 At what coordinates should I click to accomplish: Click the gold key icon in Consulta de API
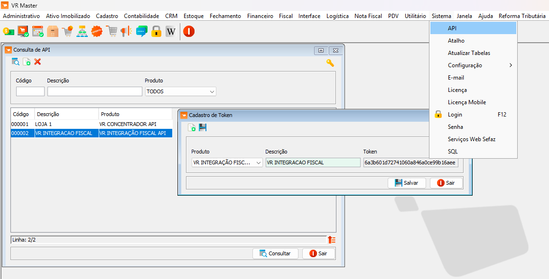(330, 63)
